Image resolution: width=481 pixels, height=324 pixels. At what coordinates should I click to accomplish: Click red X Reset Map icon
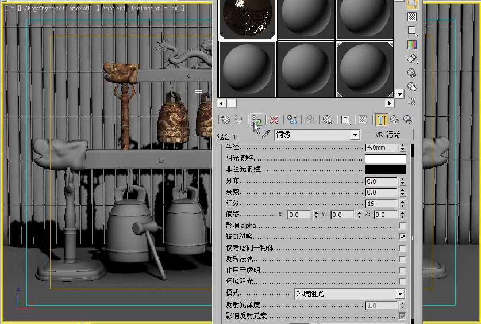pos(274,120)
